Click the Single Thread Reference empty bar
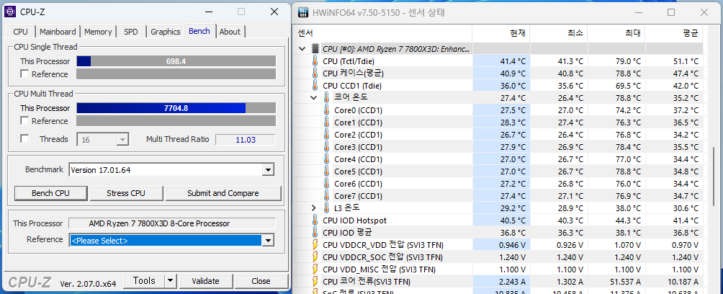Viewport: 723px width, 294px height. pos(176,73)
